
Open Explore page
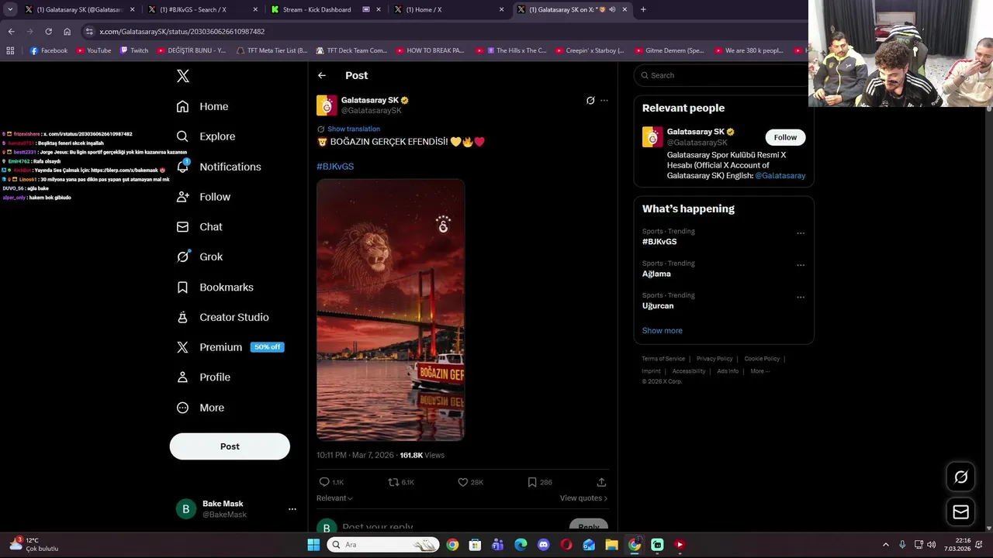pos(206,136)
